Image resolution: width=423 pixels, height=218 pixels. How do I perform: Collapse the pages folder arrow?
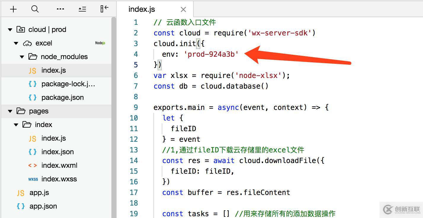pyautogui.click(x=10, y=111)
